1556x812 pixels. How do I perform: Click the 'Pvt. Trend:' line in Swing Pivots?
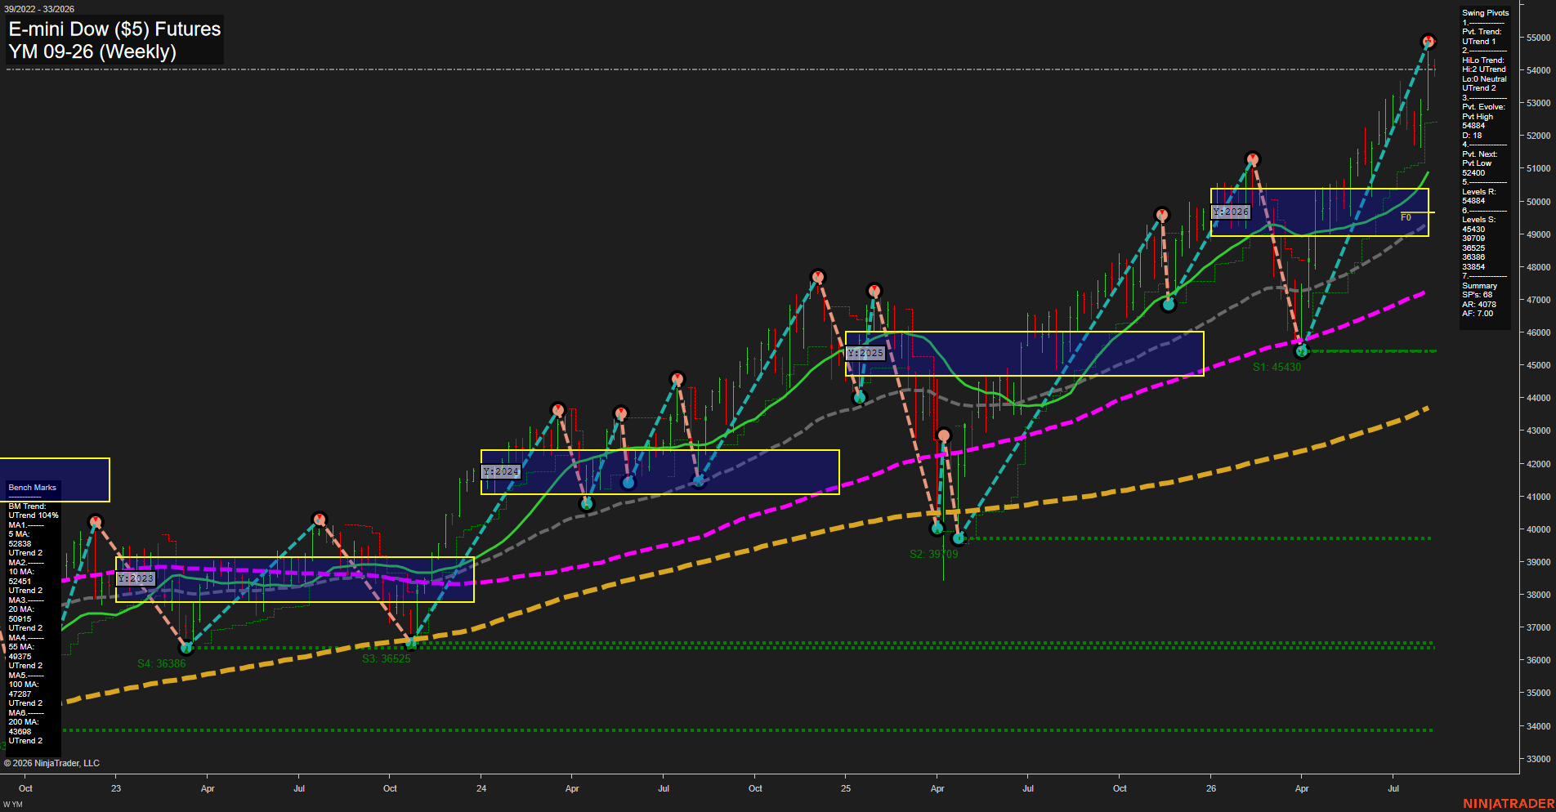pyautogui.click(x=1482, y=32)
